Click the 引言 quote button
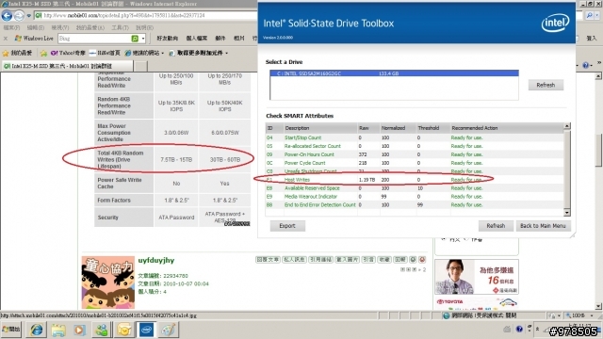 coord(368,260)
